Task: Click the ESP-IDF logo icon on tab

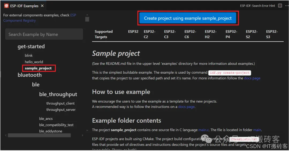Action: point(6,6)
